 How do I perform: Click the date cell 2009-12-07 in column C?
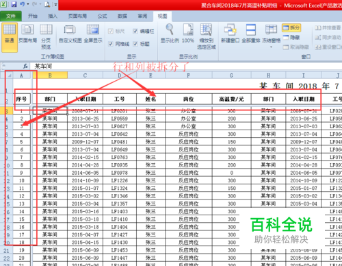tap(85, 142)
